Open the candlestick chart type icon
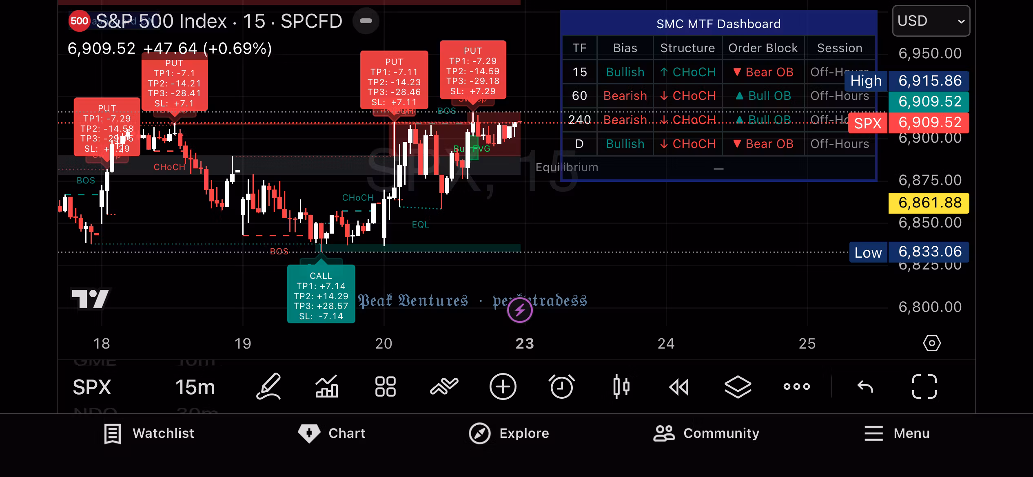Image resolution: width=1033 pixels, height=477 pixels. click(x=621, y=386)
